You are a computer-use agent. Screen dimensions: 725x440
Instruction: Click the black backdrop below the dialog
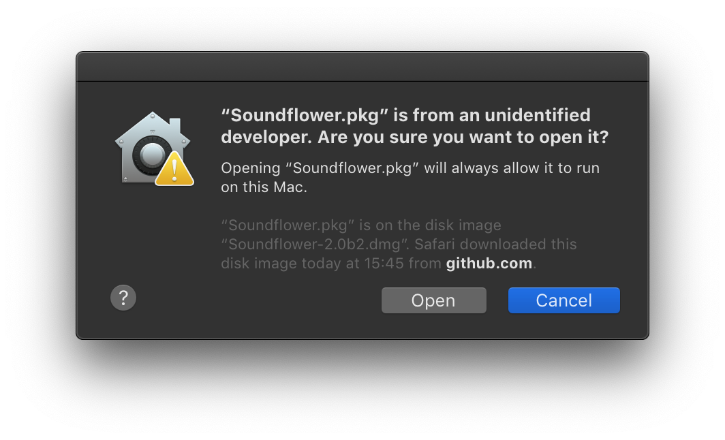click(362, 390)
